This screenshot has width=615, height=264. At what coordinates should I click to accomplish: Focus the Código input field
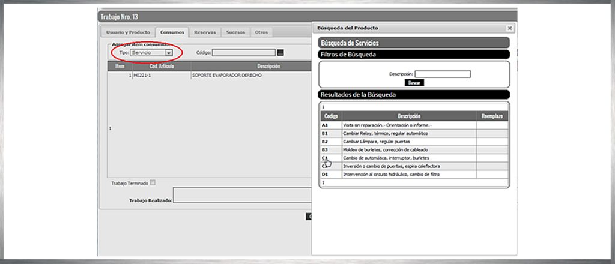click(x=244, y=53)
